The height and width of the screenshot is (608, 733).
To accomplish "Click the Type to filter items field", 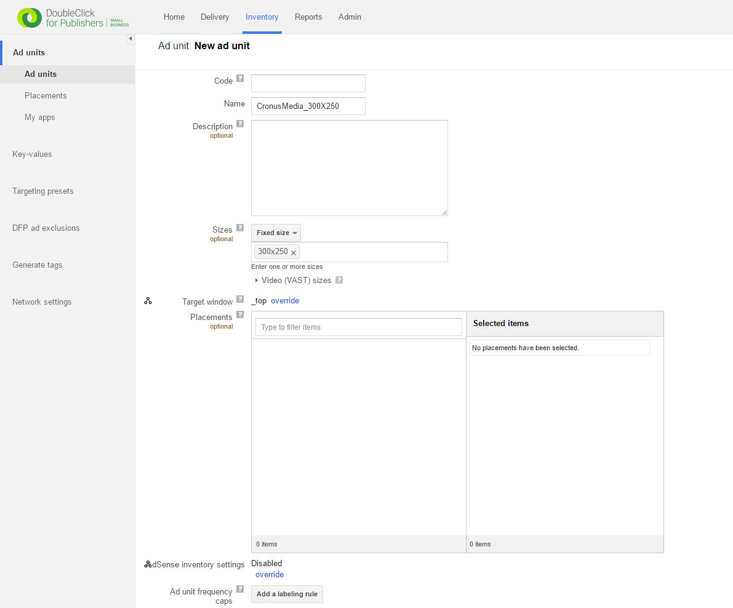I will point(359,327).
